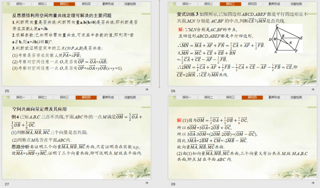Click the line (2)判断点M是否在平面ABC内

click(x=42, y=140)
